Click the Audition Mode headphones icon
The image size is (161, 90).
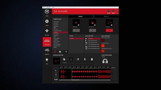point(105,61)
